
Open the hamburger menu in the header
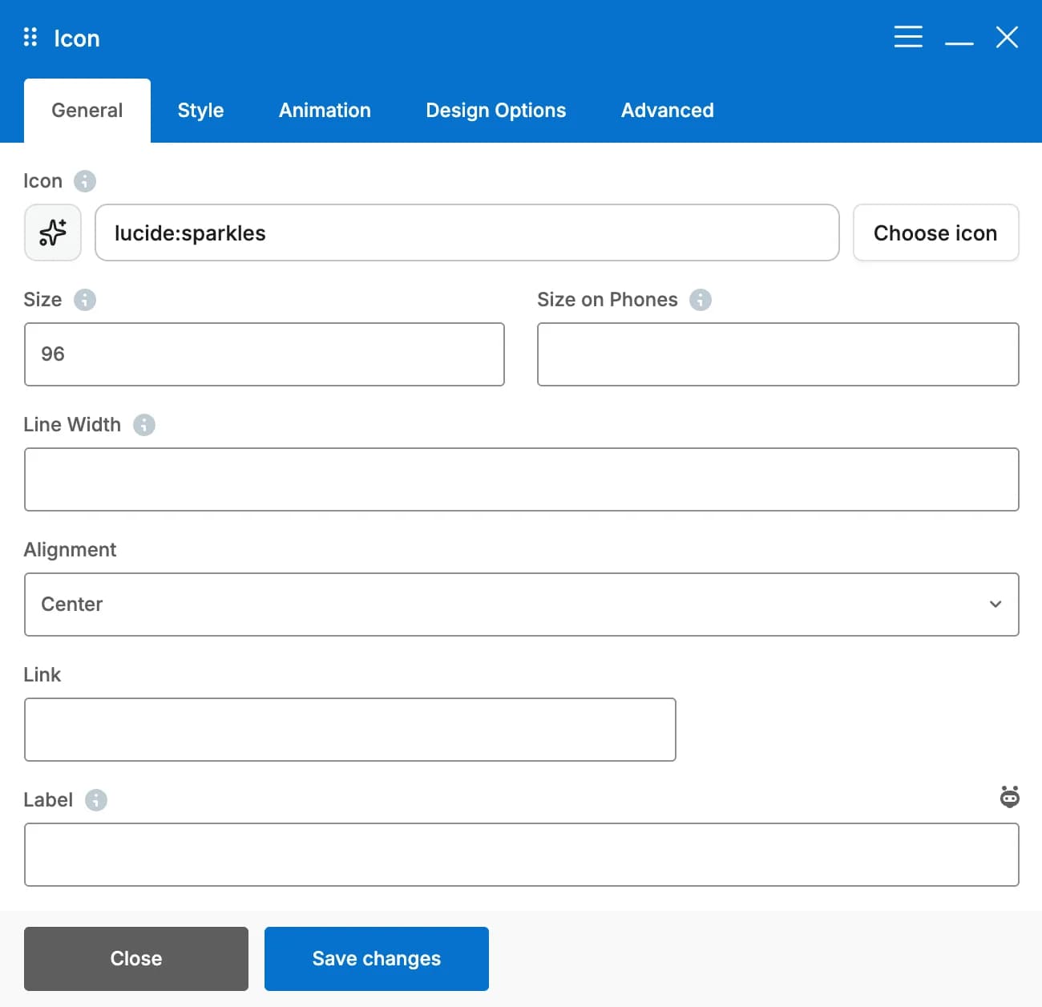[x=908, y=37]
